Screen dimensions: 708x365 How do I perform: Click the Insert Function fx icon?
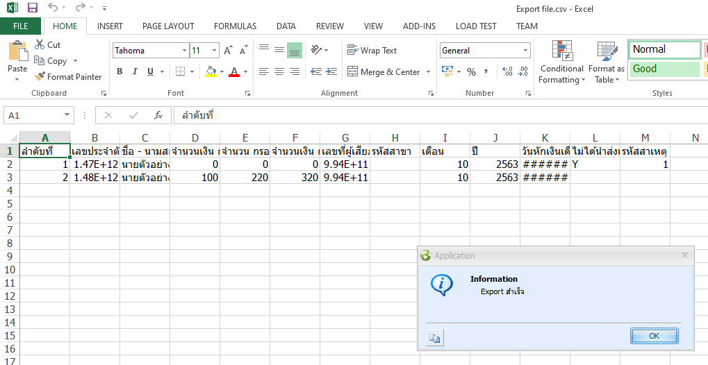coord(158,115)
